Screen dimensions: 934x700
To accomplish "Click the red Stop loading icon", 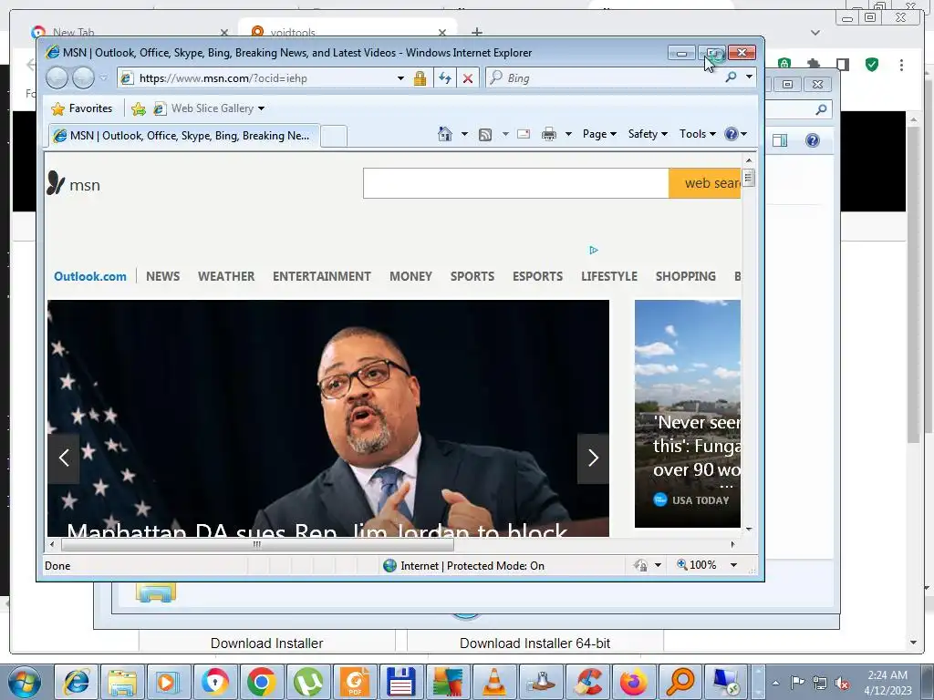I will pyautogui.click(x=468, y=78).
